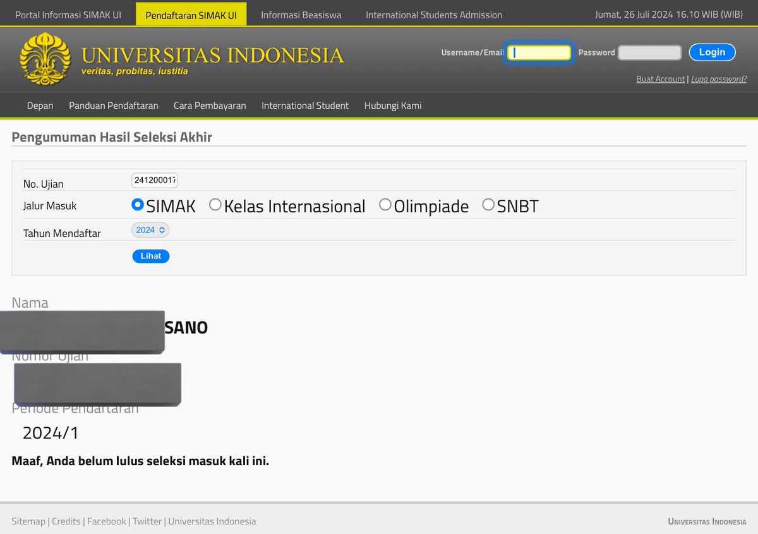Open International Student menu item
Viewport: 758px width, 534px height.
point(305,106)
